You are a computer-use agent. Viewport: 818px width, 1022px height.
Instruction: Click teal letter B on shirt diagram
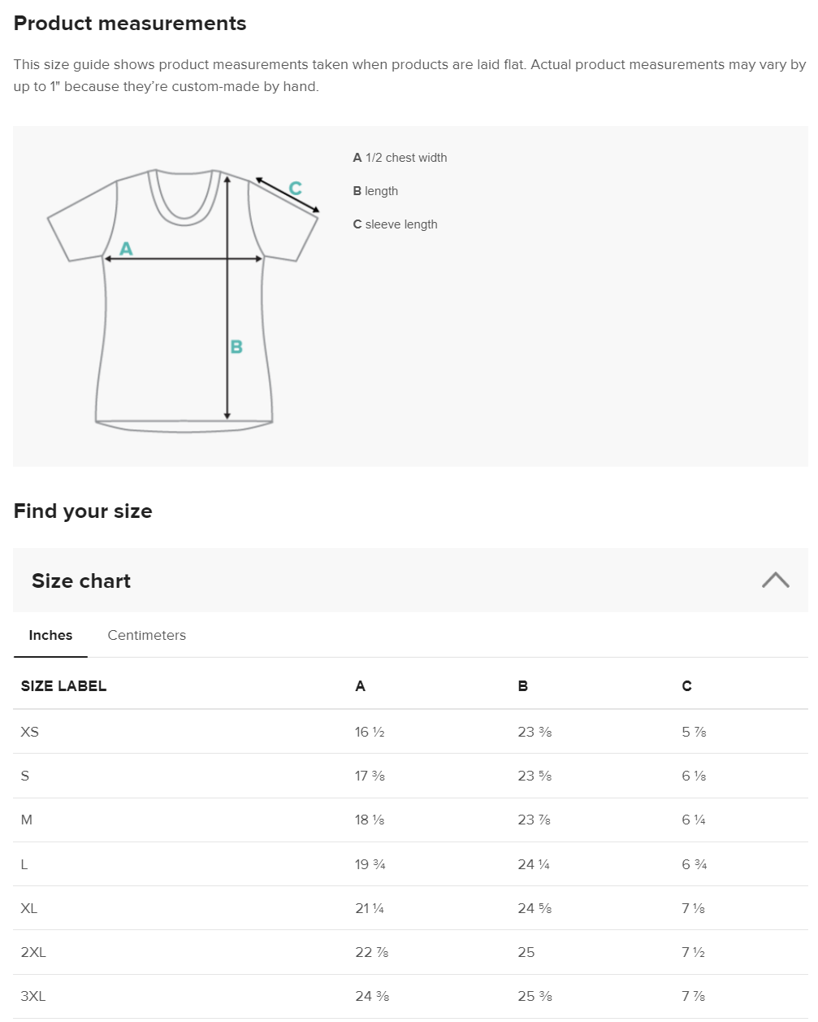(x=236, y=347)
